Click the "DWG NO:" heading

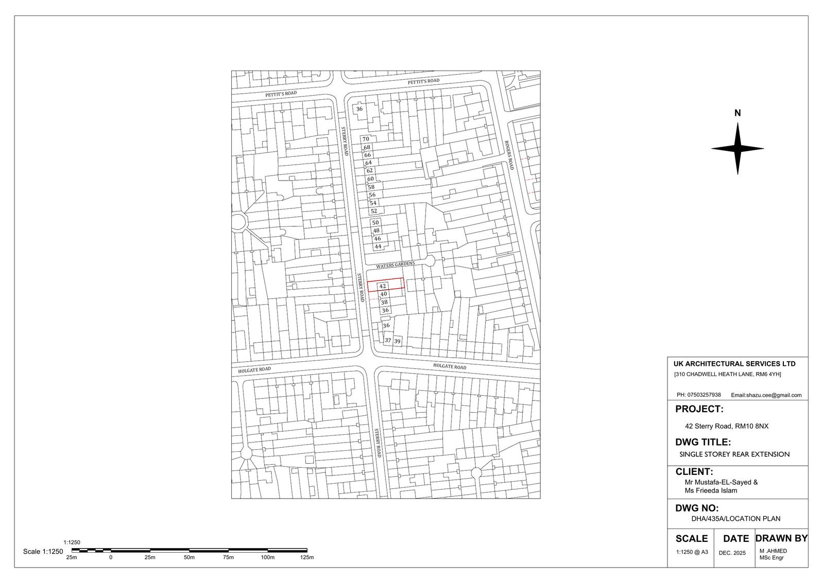(697, 509)
